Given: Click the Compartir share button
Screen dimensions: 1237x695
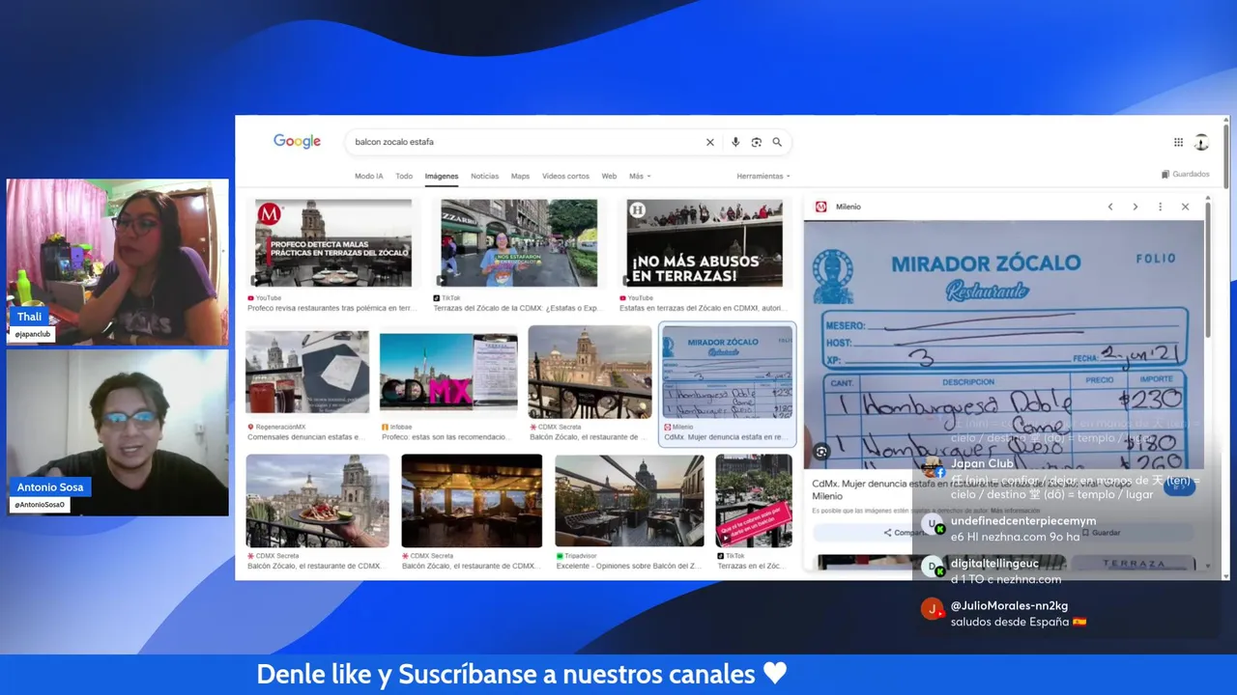Looking at the screenshot, I should tap(906, 533).
